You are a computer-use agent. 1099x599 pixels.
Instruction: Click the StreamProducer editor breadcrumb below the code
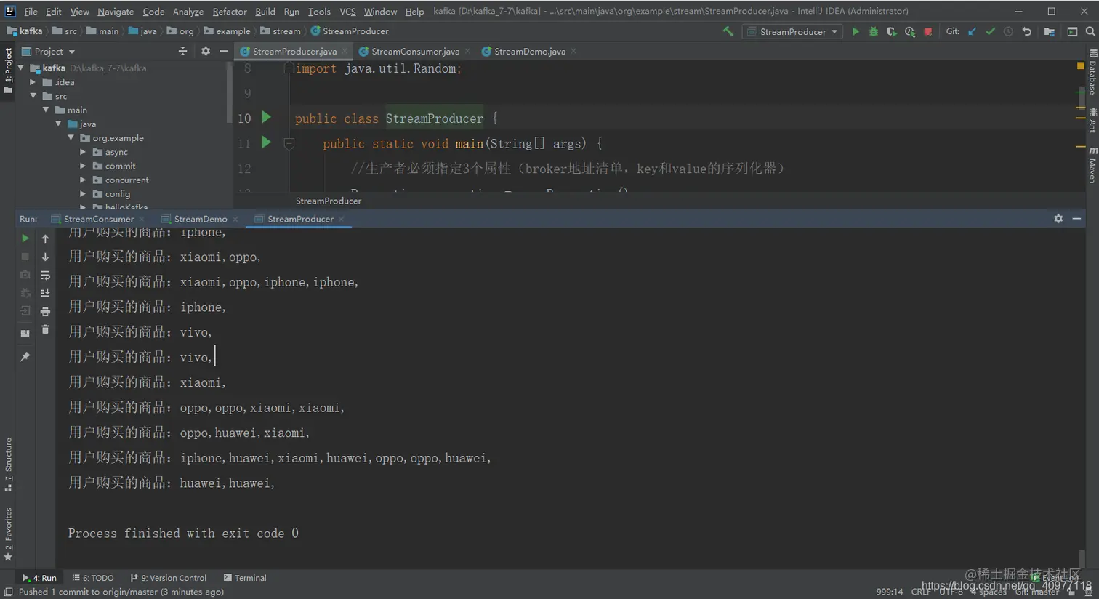329,201
